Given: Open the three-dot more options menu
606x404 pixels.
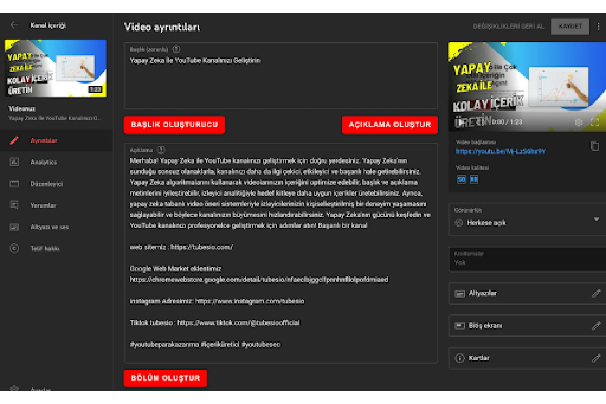Looking at the screenshot, I should click(x=598, y=27).
